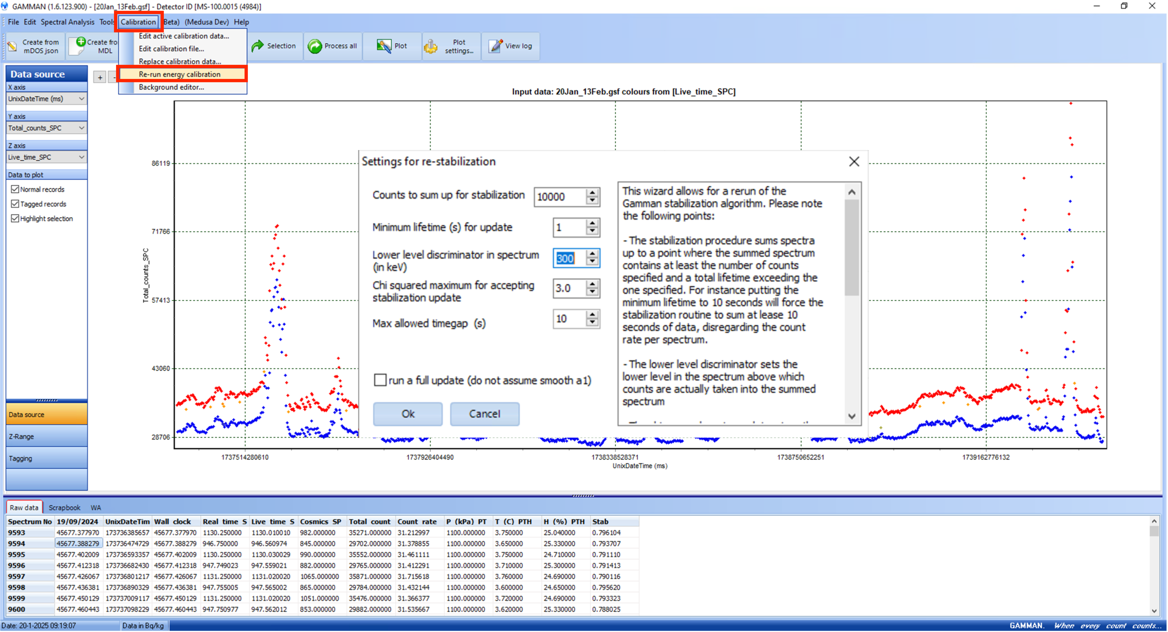Open Plot settings via its icon
This screenshot has width=1168, height=632.
click(x=430, y=46)
